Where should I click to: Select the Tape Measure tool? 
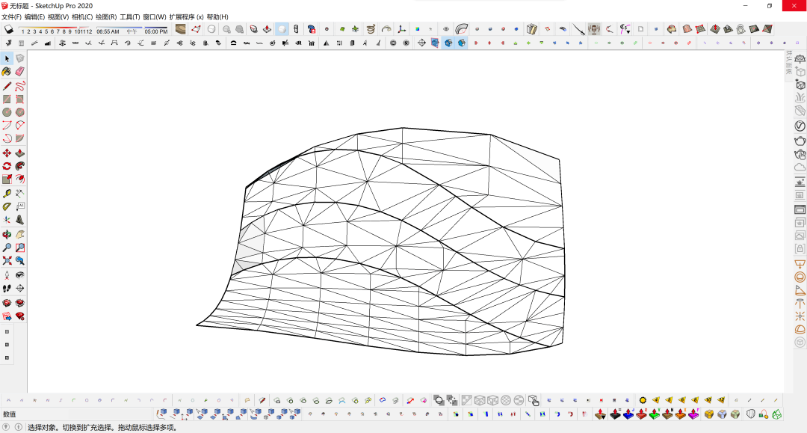tap(7, 194)
